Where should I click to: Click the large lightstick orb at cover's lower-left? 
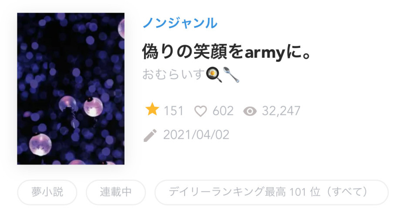tap(40, 144)
